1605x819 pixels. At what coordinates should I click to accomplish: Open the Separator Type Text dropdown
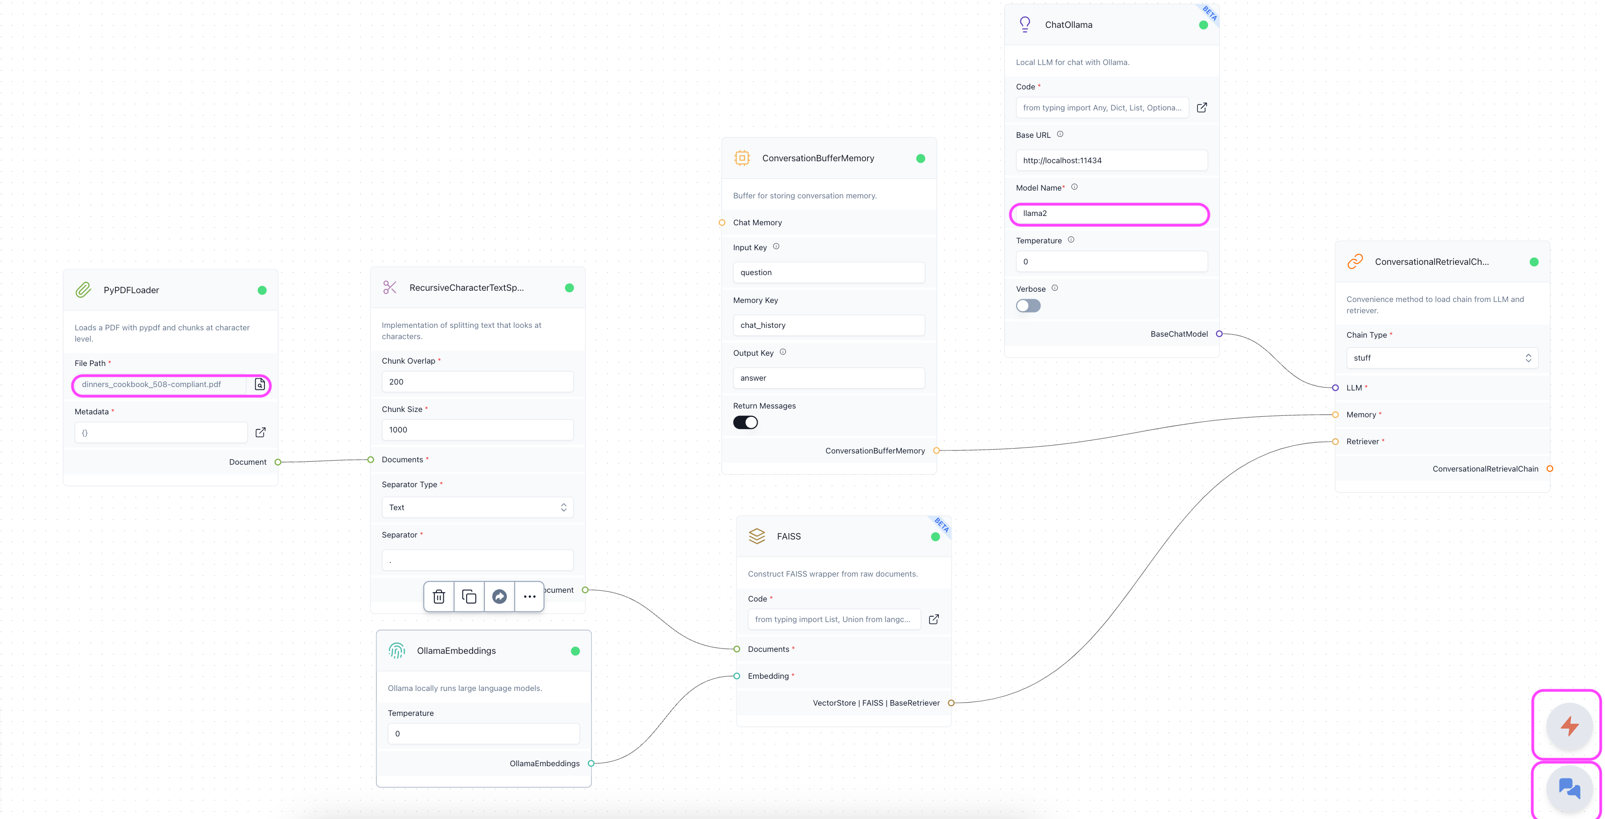pos(477,508)
